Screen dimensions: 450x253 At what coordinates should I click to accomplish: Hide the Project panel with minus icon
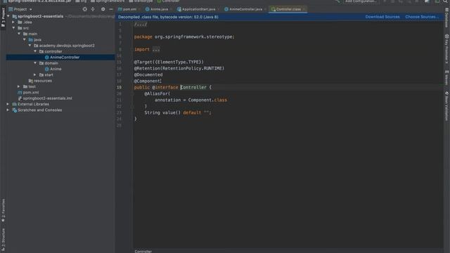point(111,9)
